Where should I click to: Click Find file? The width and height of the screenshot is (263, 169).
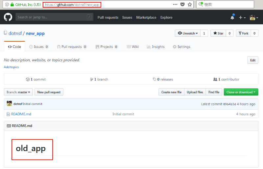pyautogui.click(x=214, y=92)
